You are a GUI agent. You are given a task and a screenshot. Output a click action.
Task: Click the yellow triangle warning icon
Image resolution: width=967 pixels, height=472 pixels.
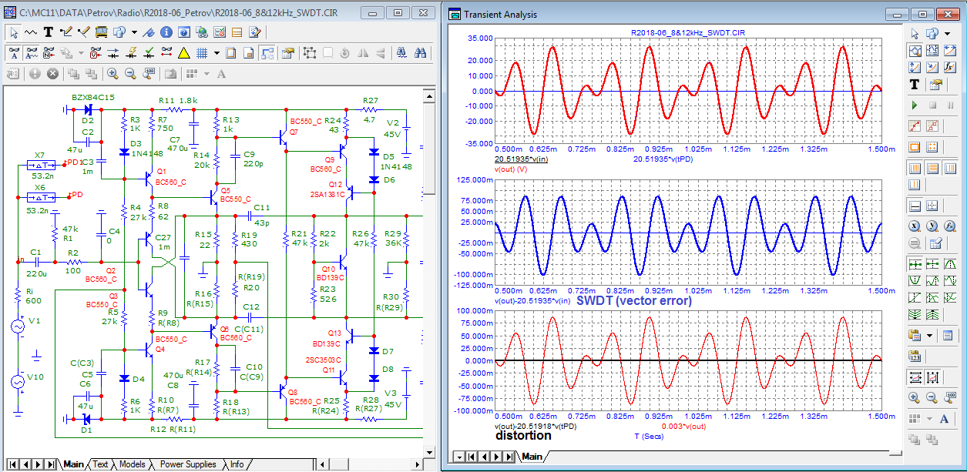[183, 53]
